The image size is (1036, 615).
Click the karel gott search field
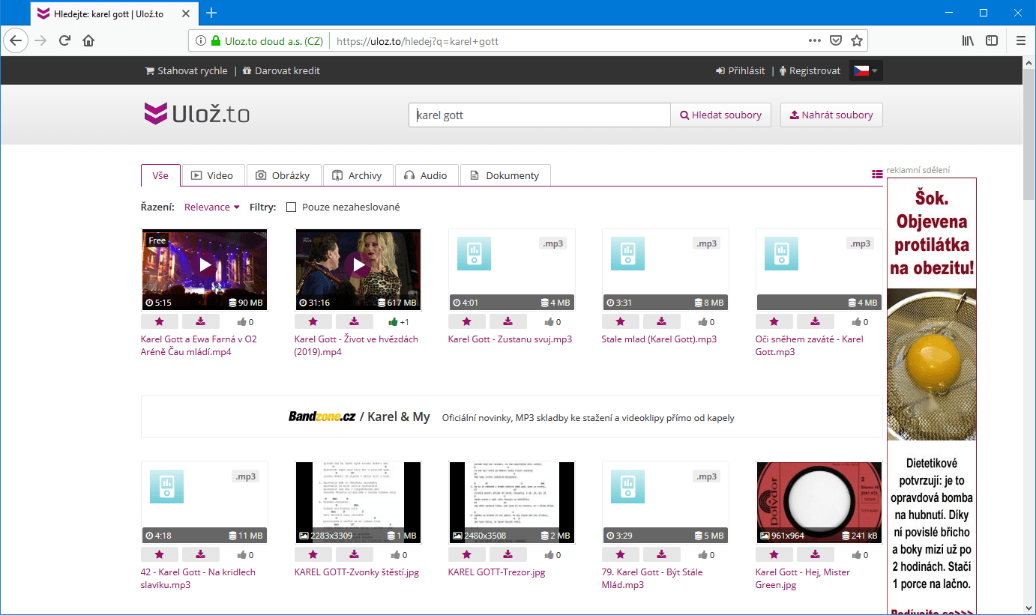pos(539,115)
